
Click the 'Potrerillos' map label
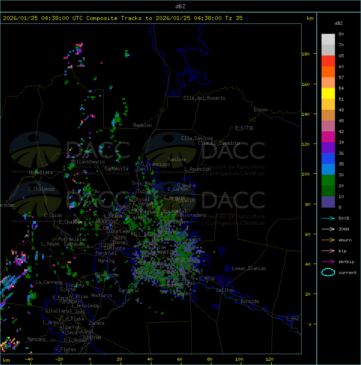tap(72, 239)
